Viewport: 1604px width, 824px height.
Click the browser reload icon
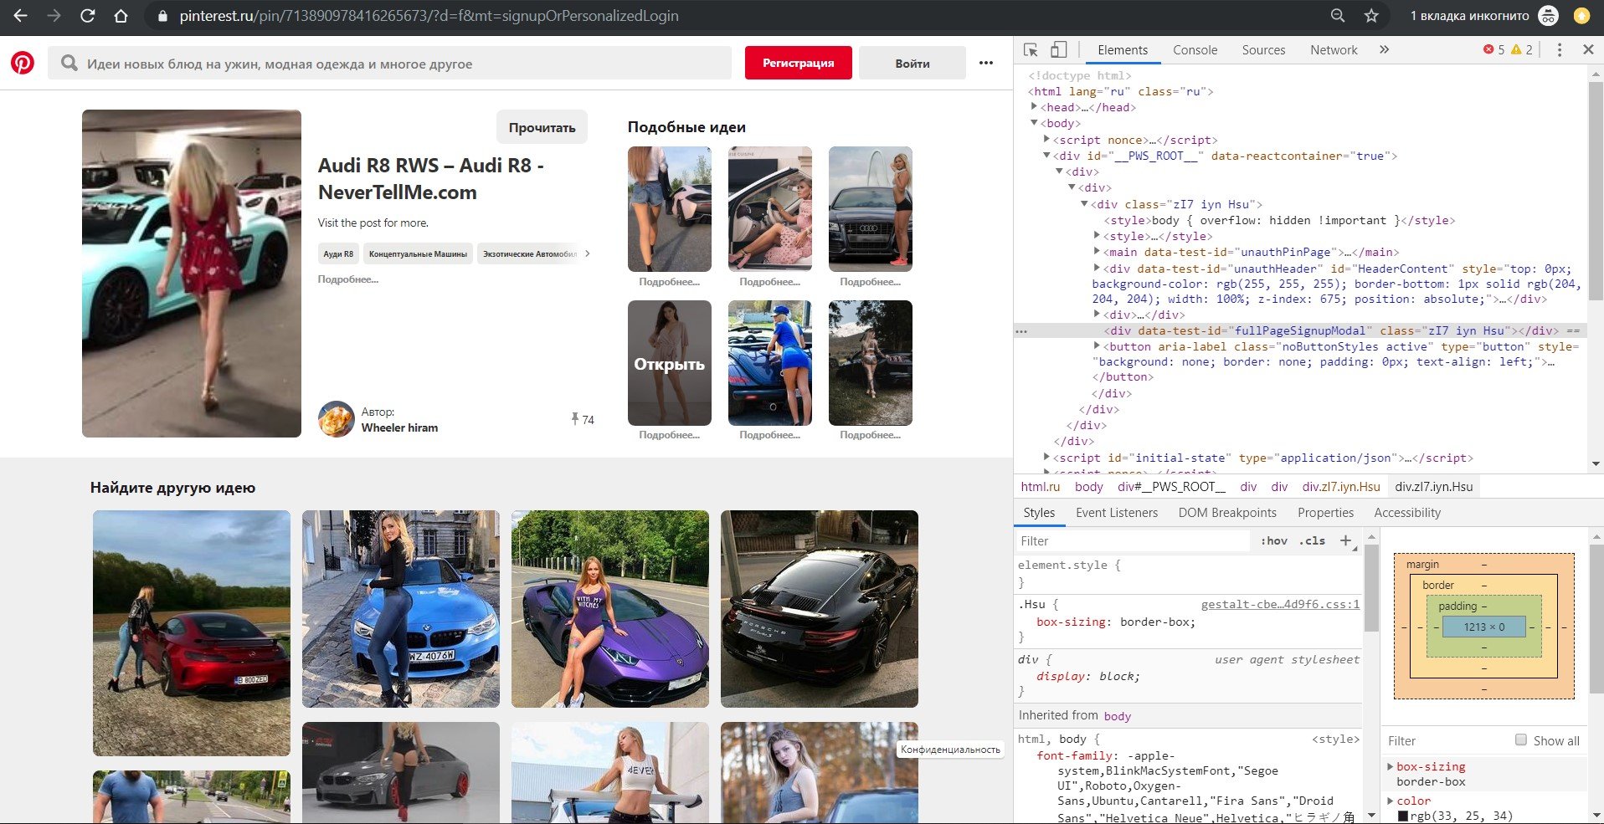coord(87,16)
